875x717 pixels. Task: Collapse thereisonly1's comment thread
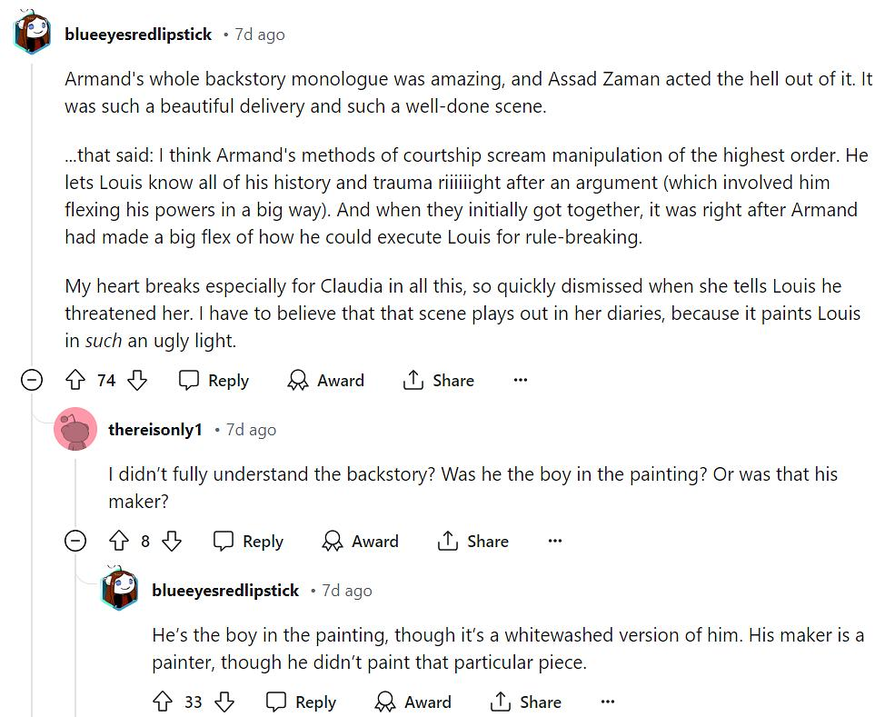[x=75, y=542]
